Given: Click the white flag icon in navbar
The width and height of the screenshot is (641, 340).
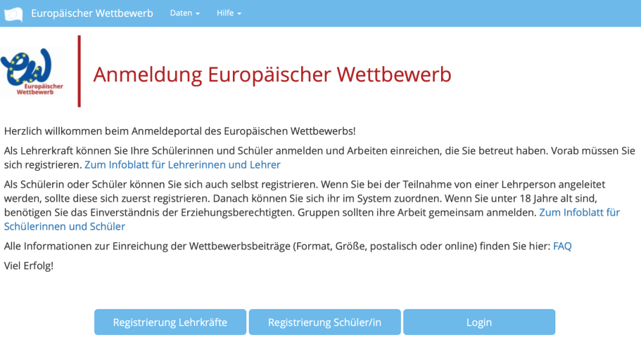Looking at the screenshot, I should [13, 13].
